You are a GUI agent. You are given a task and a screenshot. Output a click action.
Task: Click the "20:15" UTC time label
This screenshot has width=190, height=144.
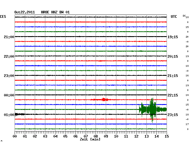click(173, 57)
